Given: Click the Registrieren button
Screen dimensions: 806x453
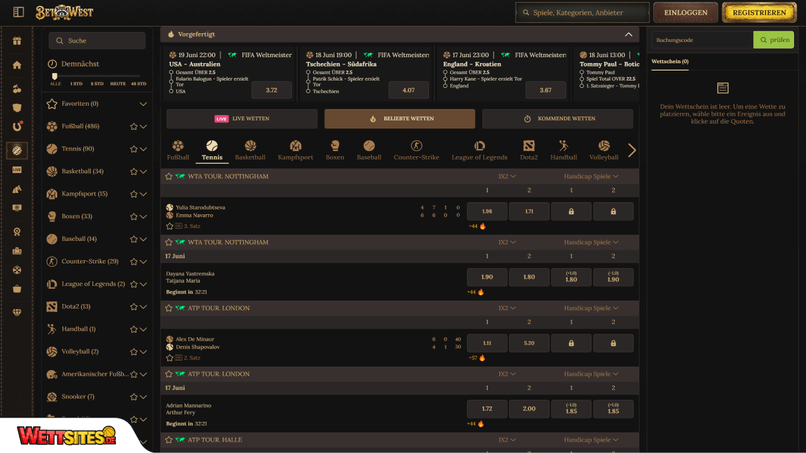Looking at the screenshot, I should pyautogui.click(x=759, y=13).
